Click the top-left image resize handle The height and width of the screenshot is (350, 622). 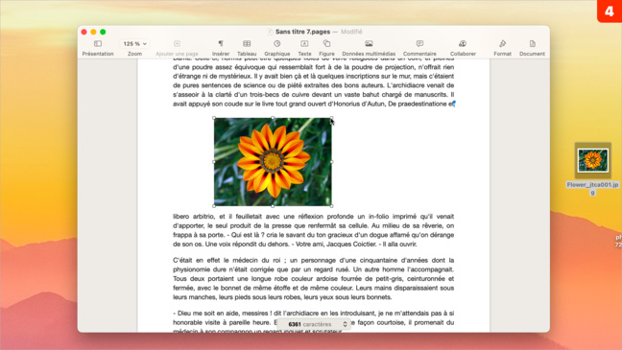point(214,118)
